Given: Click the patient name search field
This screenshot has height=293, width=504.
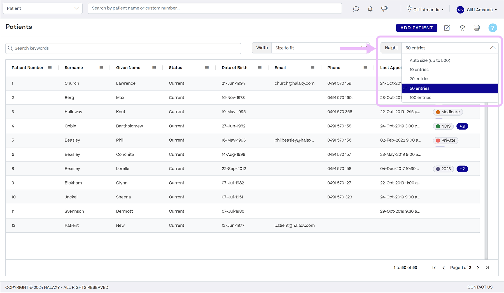Looking at the screenshot, I should coord(215,8).
